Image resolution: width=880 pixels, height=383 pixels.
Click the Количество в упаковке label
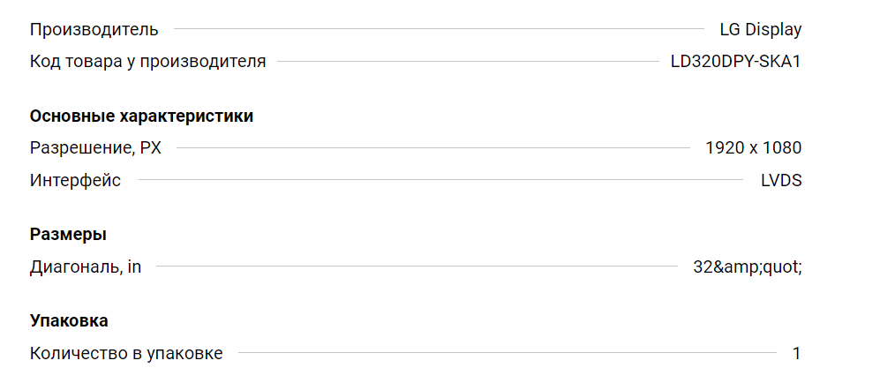click(126, 354)
